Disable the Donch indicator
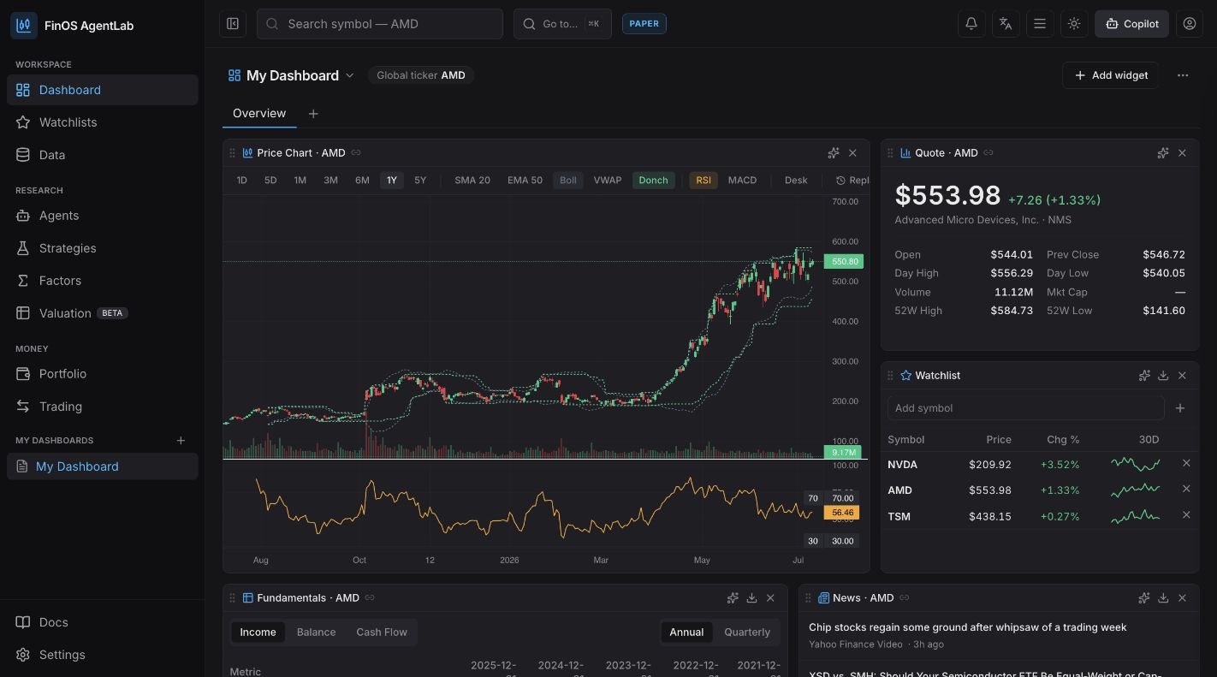The image size is (1217, 677). [653, 181]
